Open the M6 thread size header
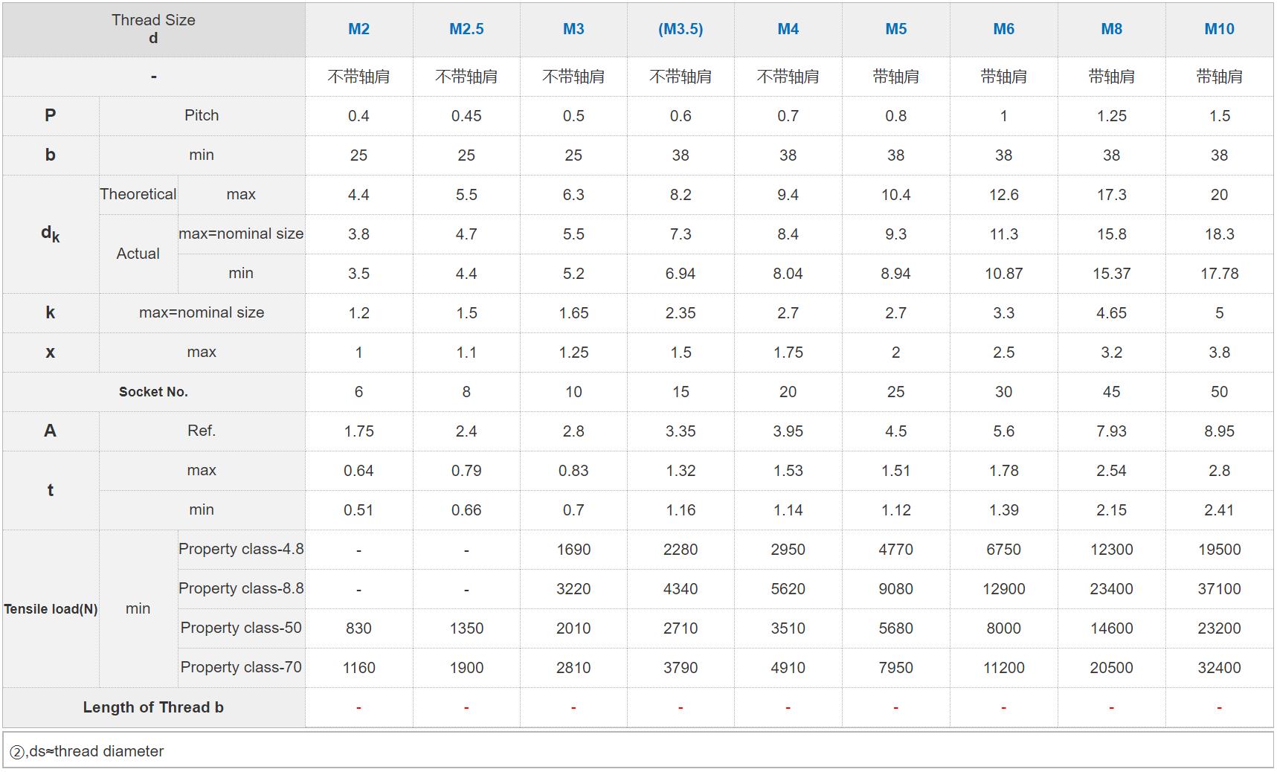The width and height of the screenshot is (1277, 772). coord(1003,29)
